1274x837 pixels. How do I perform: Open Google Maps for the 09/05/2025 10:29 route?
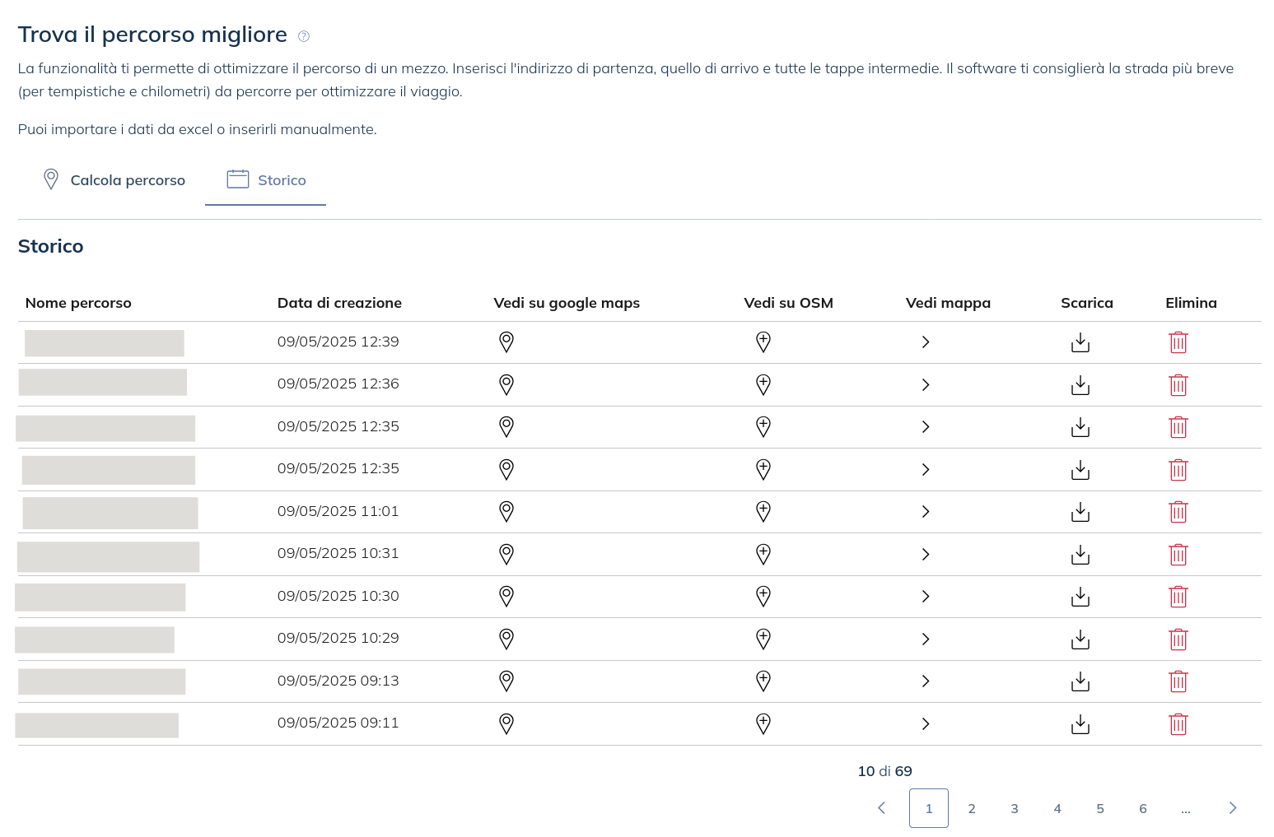click(x=506, y=639)
